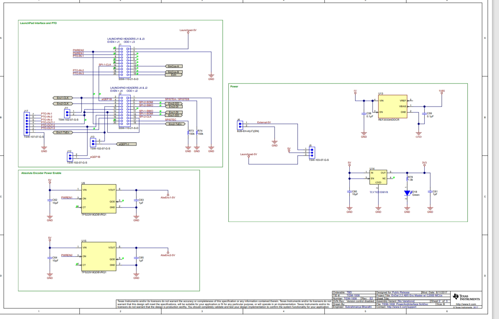Open the ti.com/support contact link
This screenshot has width=499, height=319.
(x=401, y=307)
